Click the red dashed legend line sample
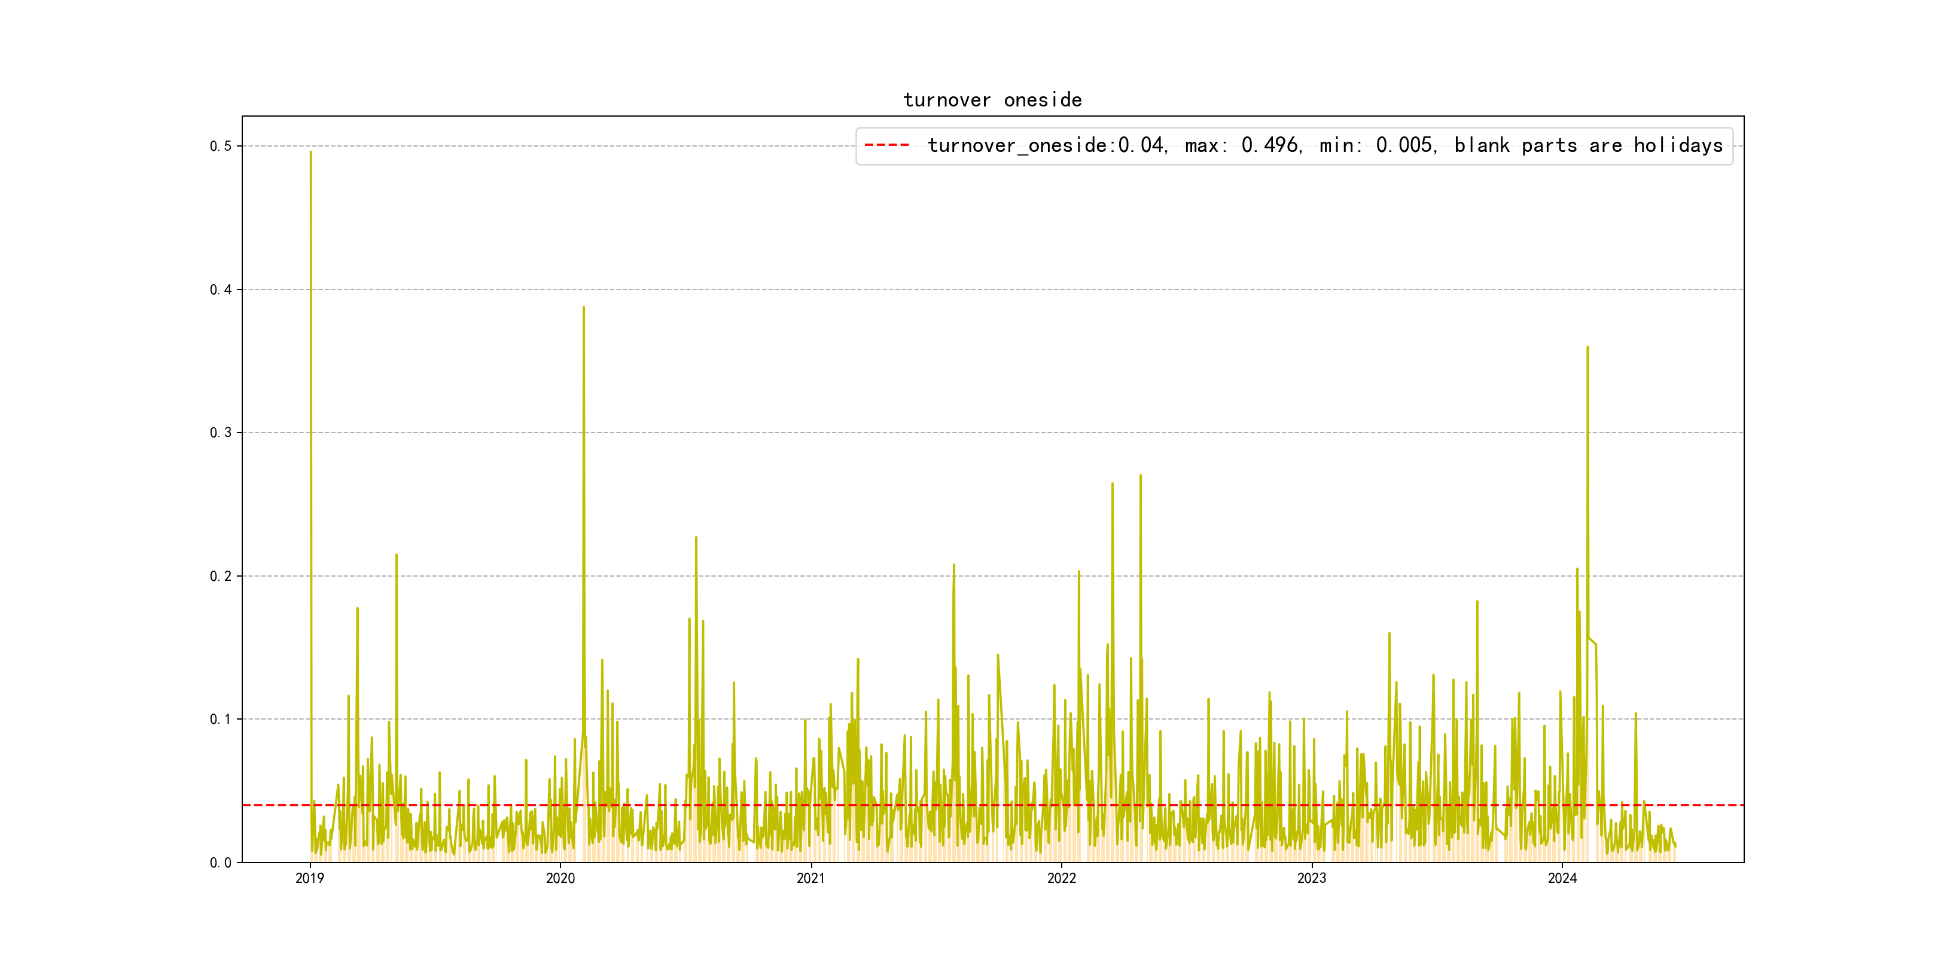Image resolution: width=1938 pixels, height=969 pixels. coord(886,145)
